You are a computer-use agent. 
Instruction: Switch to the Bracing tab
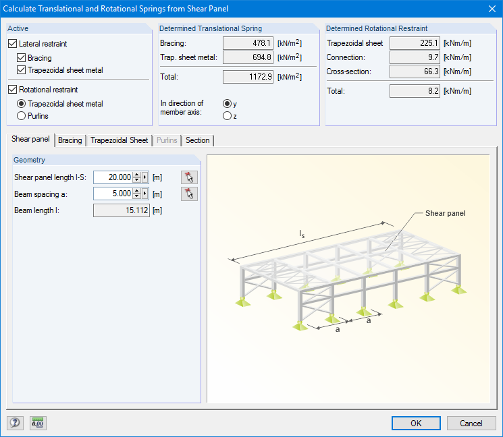[x=70, y=140]
